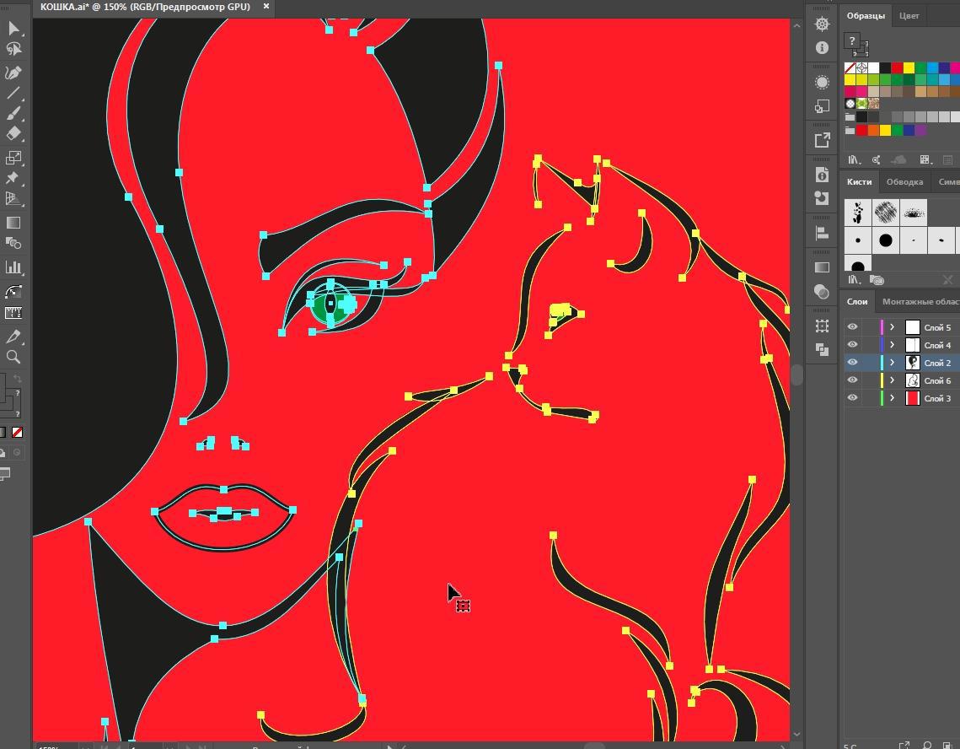
Task: Switch to the Цвет tab
Action: pyautogui.click(x=909, y=15)
